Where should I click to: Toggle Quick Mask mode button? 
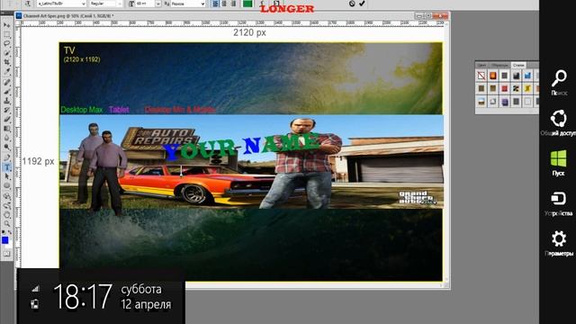point(7,254)
